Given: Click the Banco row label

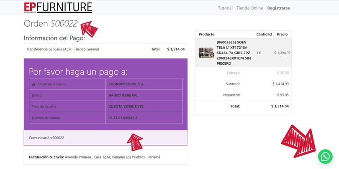Looking at the screenshot, I should (36, 95).
